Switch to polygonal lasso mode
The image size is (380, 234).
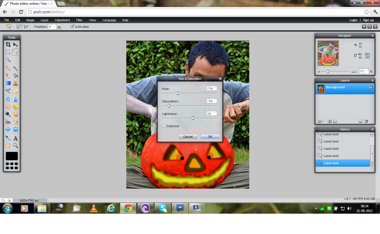click(x=26, y=27)
